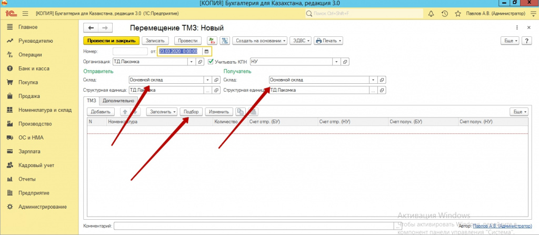Open table Еще dropdown
This screenshot has width=539, height=235.
tap(519, 112)
